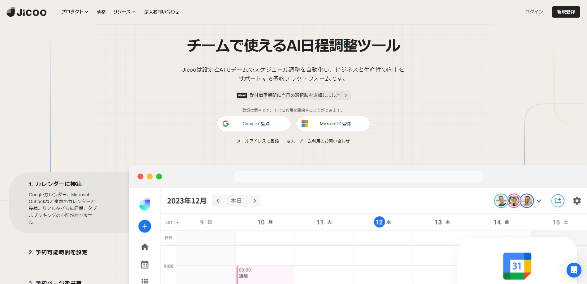Click the Jicoo logo in header
Image resolution: width=587 pixels, height=284 pixels.
(x=27, y=12)
